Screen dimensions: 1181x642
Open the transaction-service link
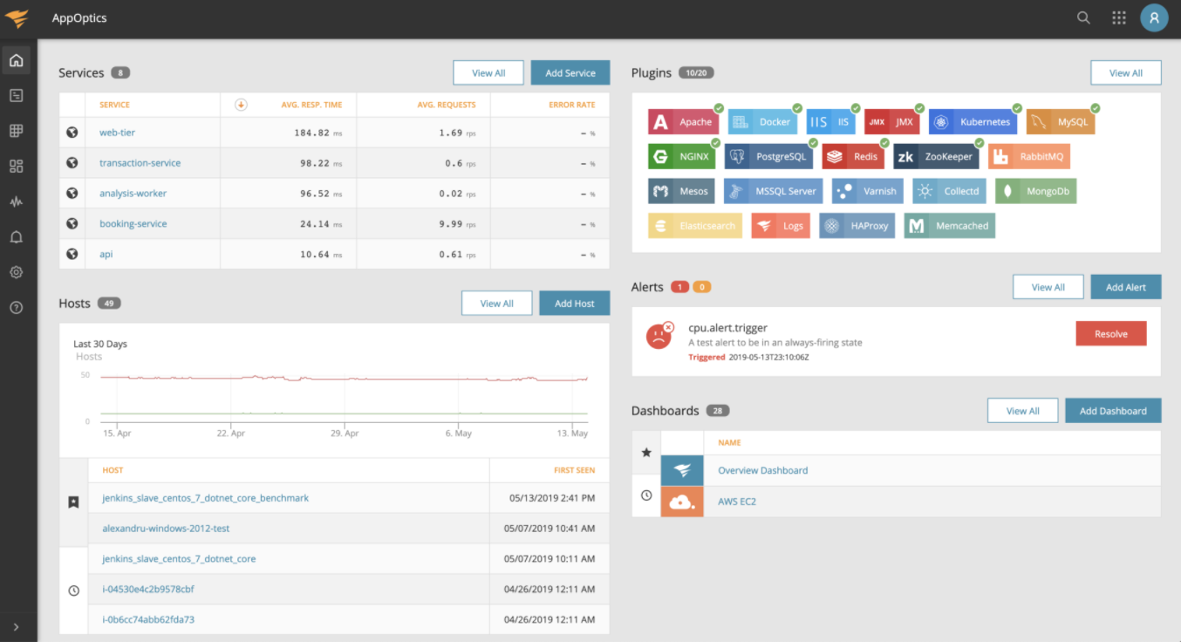140,163
